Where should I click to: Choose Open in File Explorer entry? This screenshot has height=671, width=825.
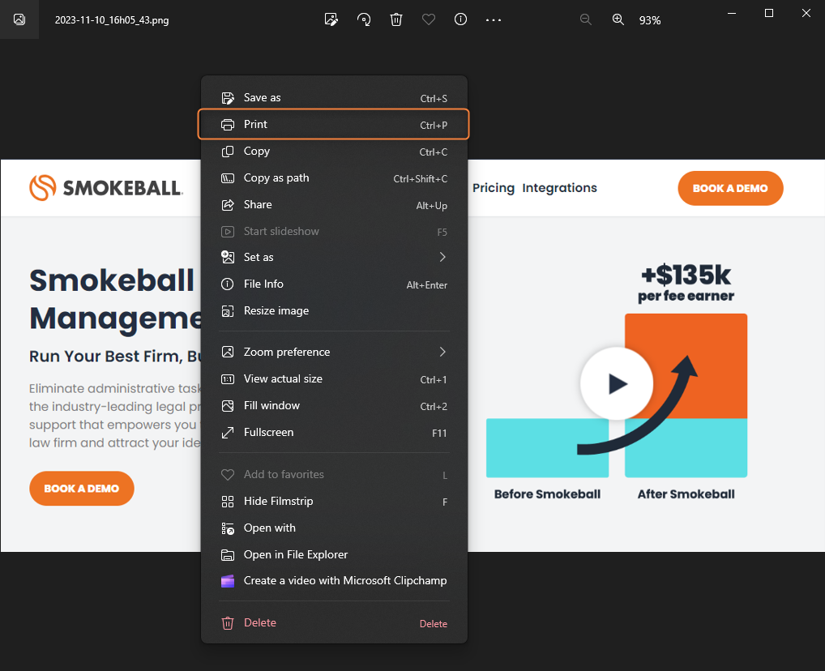334,554
